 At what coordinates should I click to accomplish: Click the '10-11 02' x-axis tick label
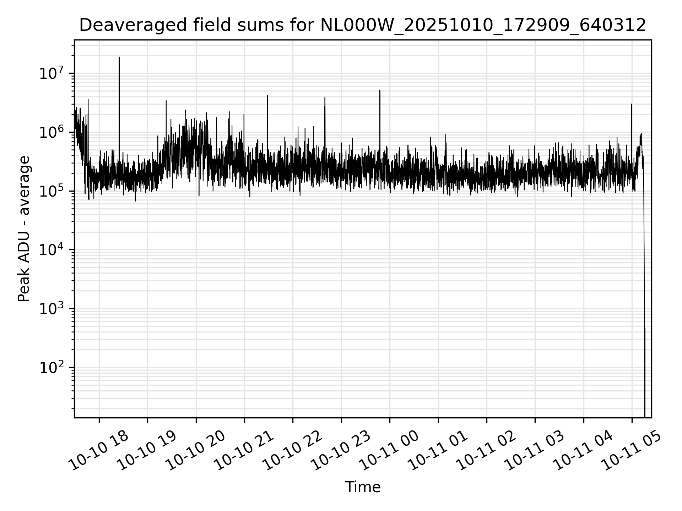(486, 451)
